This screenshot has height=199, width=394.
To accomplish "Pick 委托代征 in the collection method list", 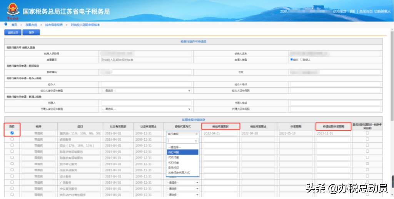I will point(174,168).
